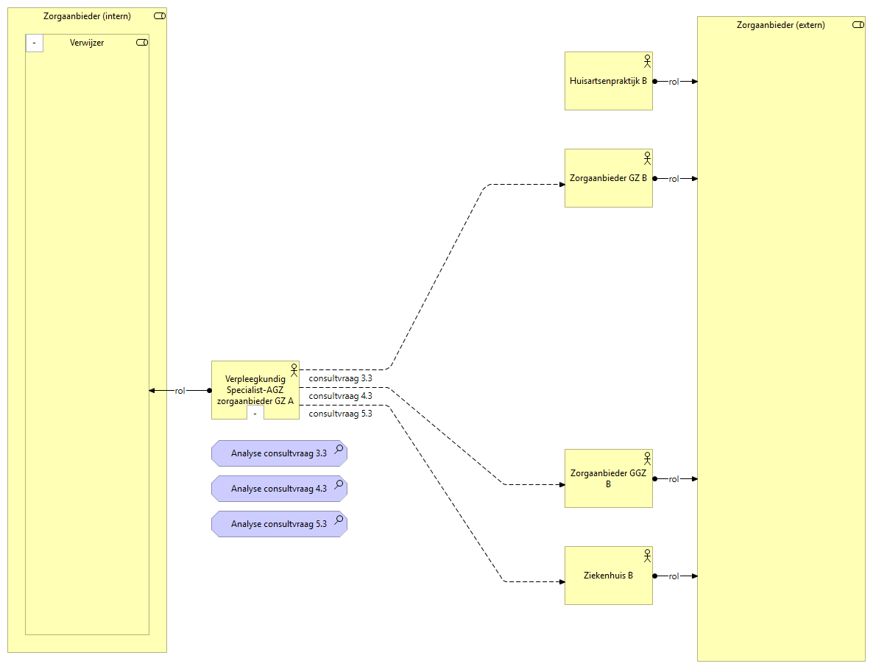This screenshot has height=669, width=873.
Task: Select the Zorgaanbieder (extern) title text
Action: point(780,25)
